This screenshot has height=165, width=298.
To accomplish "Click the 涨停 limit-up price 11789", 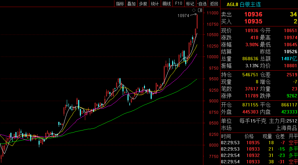I will coord(252,96).
